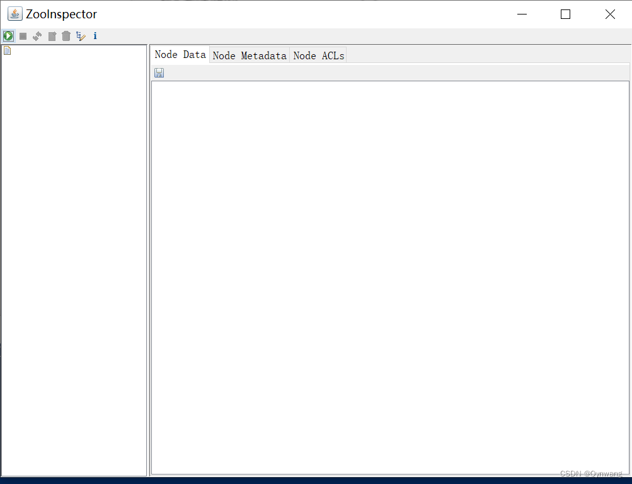Viewport: 632px width, 484px height.
Task: Click the Save floppy disk icon
Action: pyautogui.click(x=159, y=72)
